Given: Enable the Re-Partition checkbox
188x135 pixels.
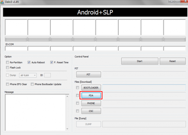Looking at the screenshot, I should [8, 62].
